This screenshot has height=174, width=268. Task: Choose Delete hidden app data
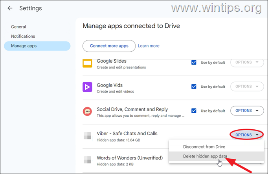(x=217, y=156)
